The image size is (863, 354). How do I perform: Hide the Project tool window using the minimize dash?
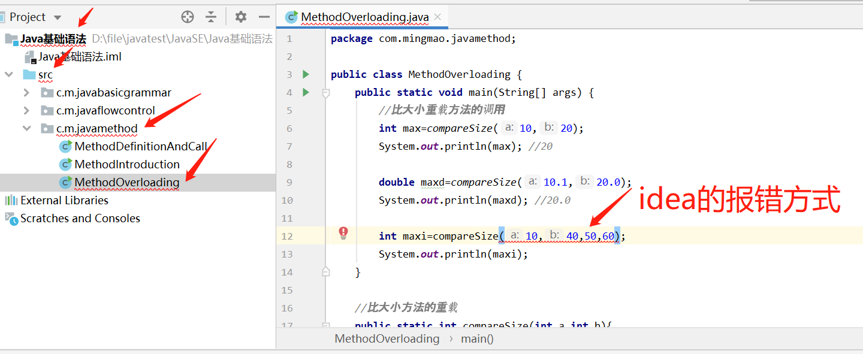264,17
